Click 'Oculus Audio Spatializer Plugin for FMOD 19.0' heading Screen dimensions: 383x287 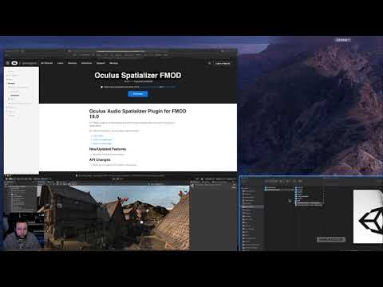(137, 114)
